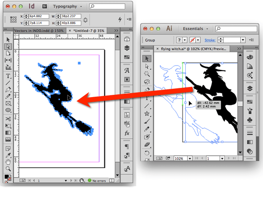Viewport: 263px width, 202px height.
Task: Select the InDesign Line tool
Action: (x=8, y=83)
